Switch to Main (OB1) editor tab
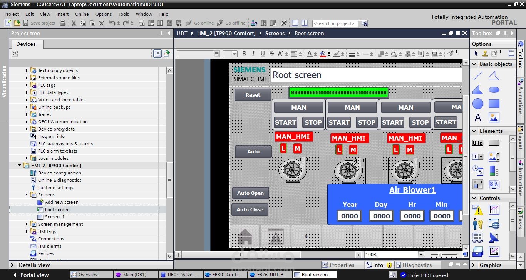526x280 pixels. click(135, 275)
